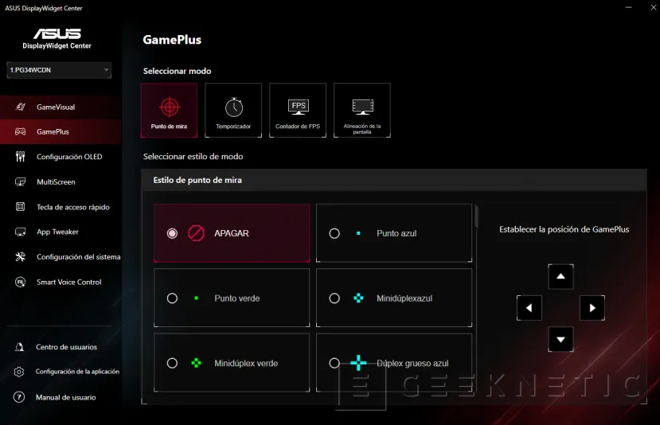Click the App Tweaker monitor icon
The height and width of the screenshot is (425, 660).
pyautogui.click(x=20, y=232)
